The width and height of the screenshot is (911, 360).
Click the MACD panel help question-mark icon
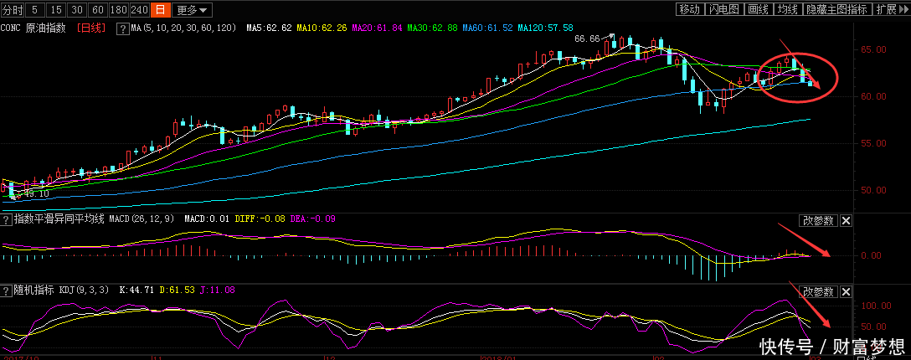(x=7, y=220)
